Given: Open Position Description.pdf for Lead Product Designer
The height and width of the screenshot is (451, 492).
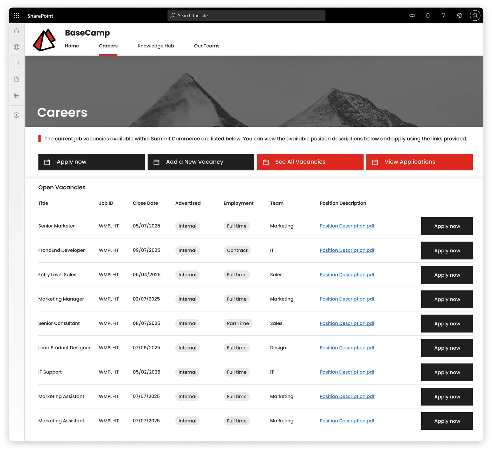Looking at the screenshot, I should [x=347, y=348].
